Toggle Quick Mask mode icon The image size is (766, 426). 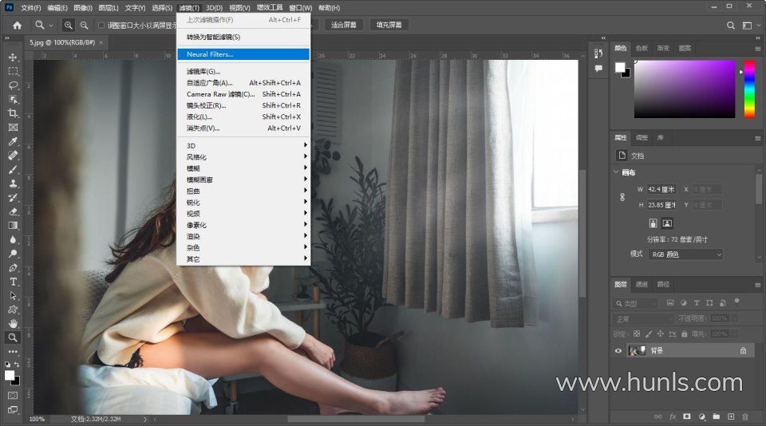click(14, 395)
